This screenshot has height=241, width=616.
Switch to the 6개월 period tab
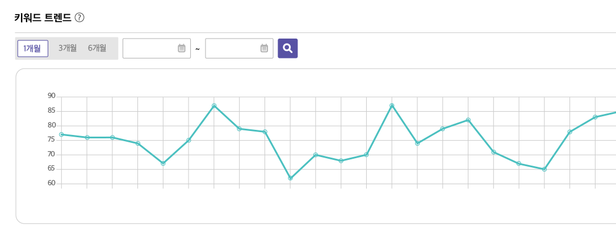[x=97, y=48]
